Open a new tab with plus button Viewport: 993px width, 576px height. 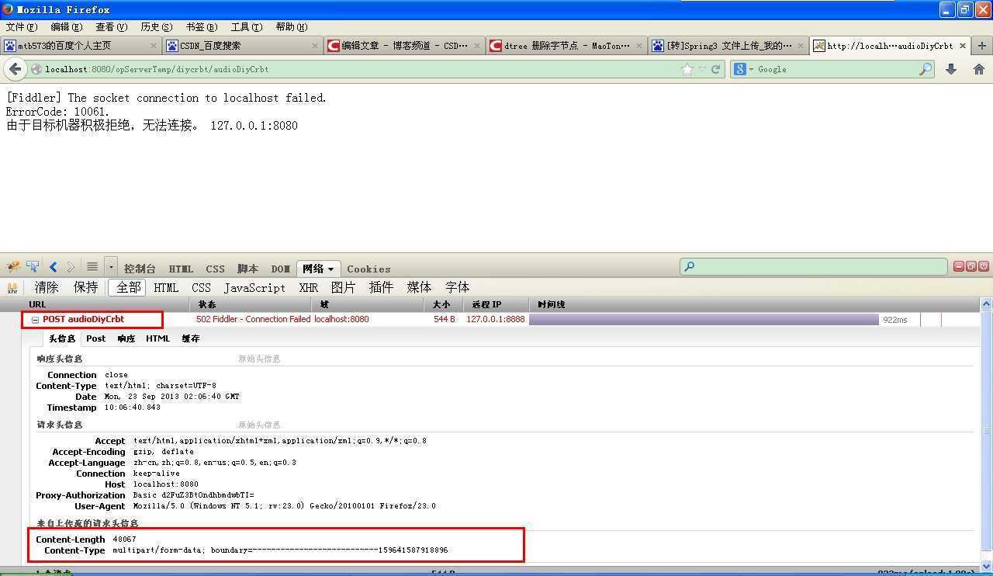pyautogui.click(x=982, y=46)
